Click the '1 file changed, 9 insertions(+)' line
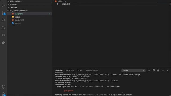Viewport: 171px width, 96px height. point(72,79)
